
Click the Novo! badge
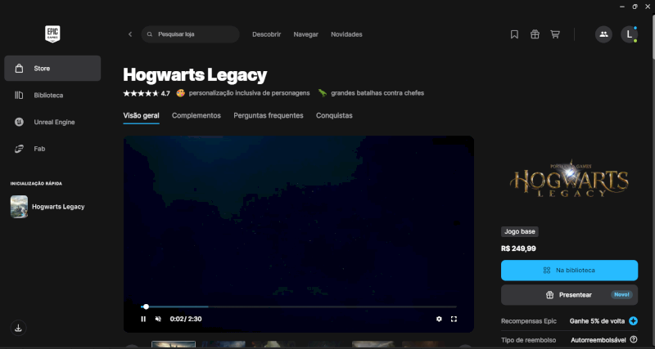(x=621, y=295)
